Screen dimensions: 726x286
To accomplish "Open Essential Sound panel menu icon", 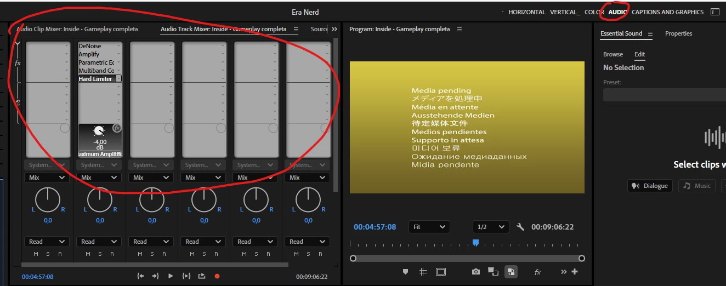I will (650, 33).
